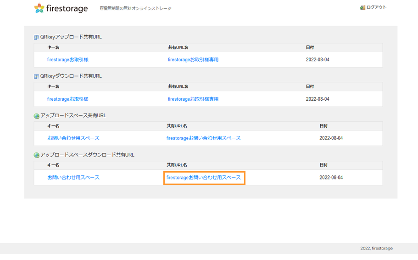
Task: Click the ログアウト link
Action: (x=376, y=7)
